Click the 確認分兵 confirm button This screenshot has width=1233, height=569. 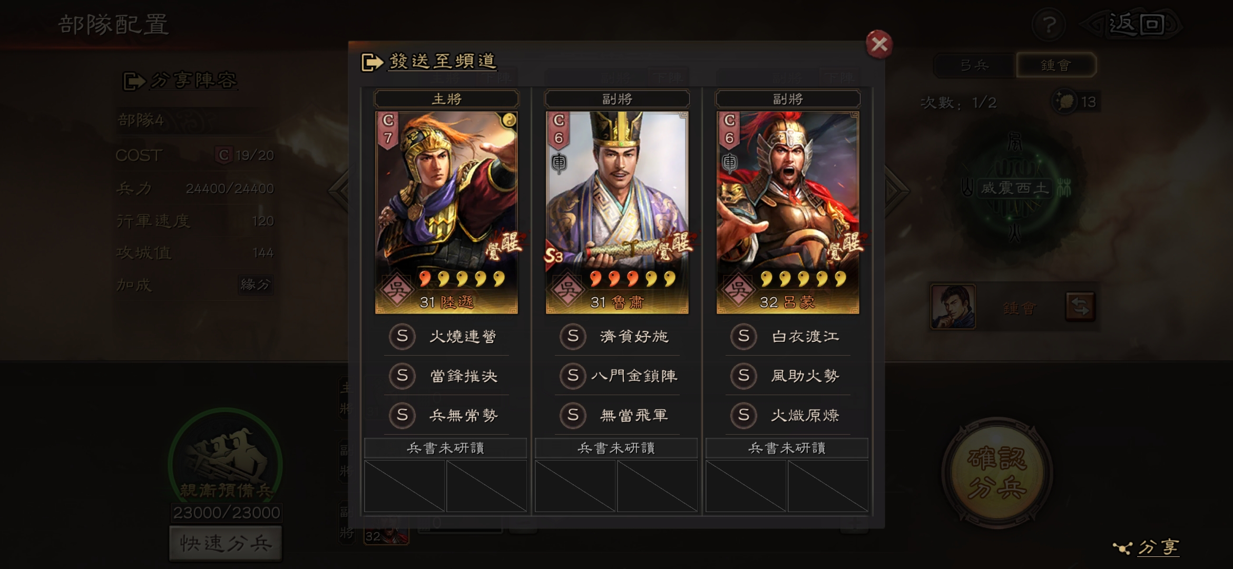click(997, 473)
